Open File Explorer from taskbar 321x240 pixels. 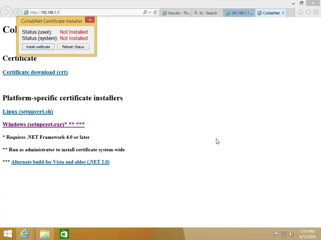[45, 234]
